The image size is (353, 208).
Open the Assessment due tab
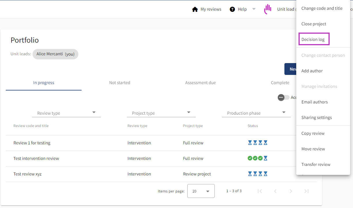[200, 83]
